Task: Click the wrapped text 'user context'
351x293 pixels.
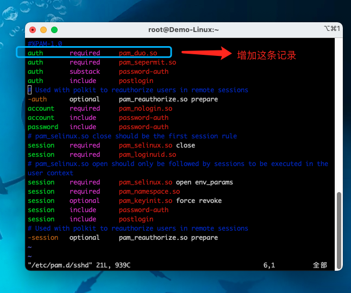Action: tap(51, 173)
